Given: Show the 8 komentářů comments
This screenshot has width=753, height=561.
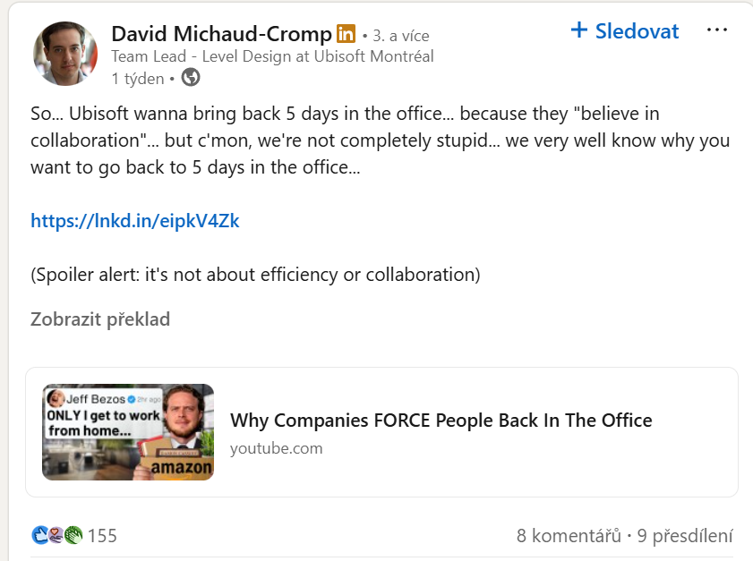Looking at the screenshot, I should click(x=569, y=536).
